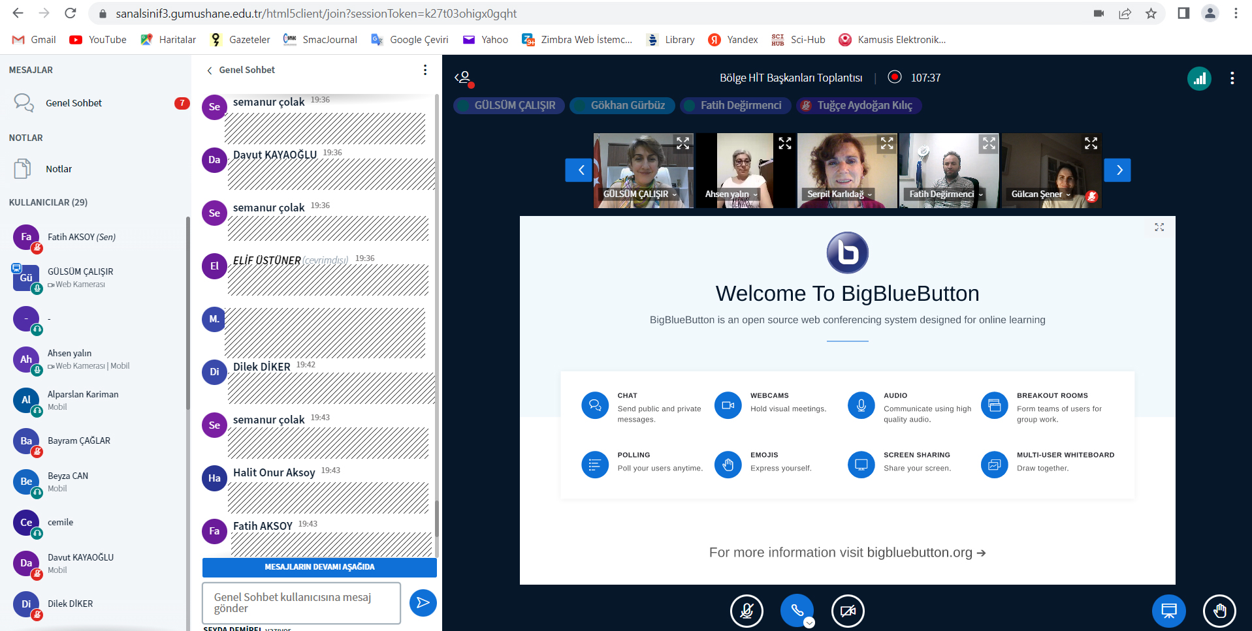Open the Ahsen yalın webcam name dropdown
This screenshot has width=1252, height=631.
[731, 194]
